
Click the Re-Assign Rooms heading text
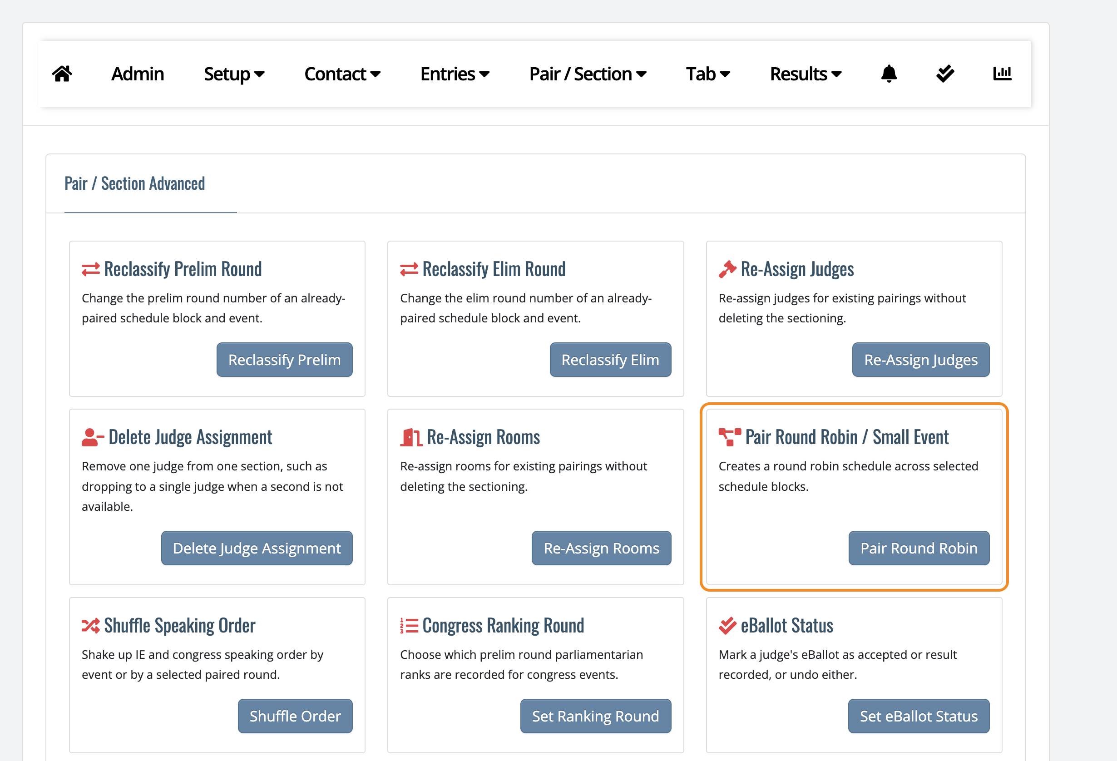(484, 437)
